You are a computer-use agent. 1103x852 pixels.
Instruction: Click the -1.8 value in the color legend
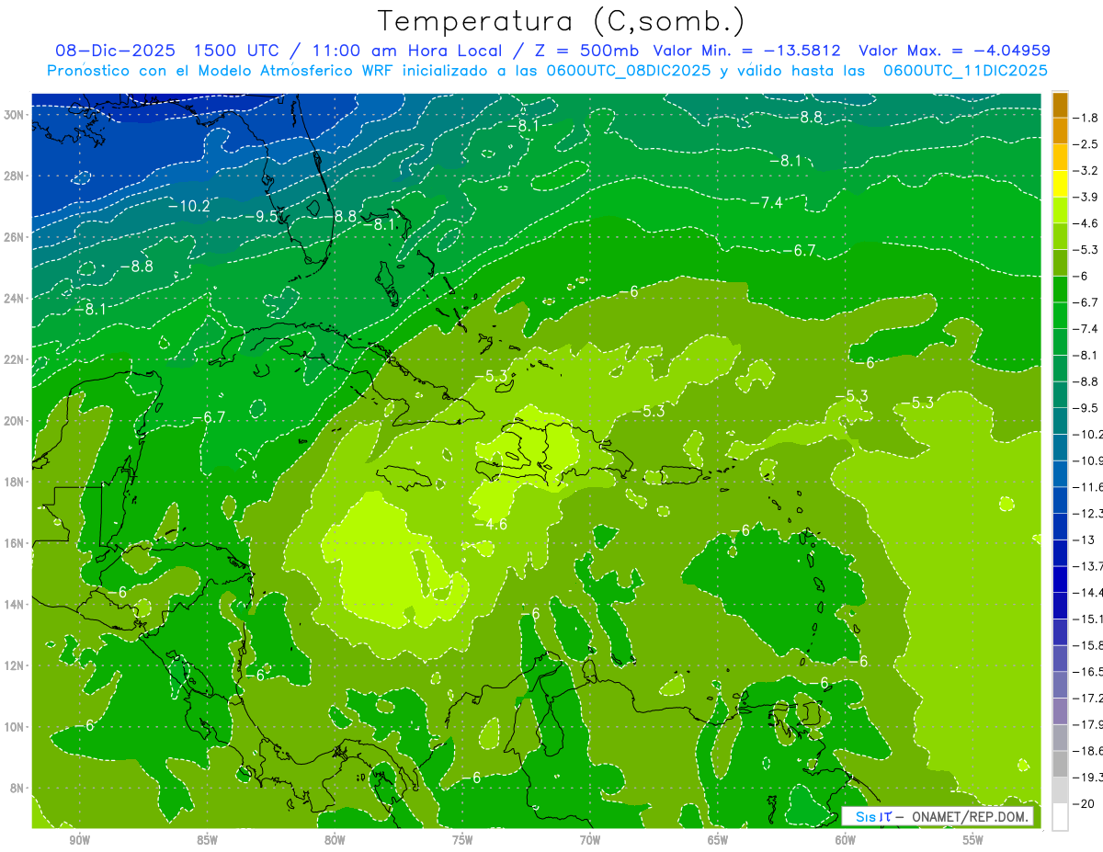click(1085, 118)
